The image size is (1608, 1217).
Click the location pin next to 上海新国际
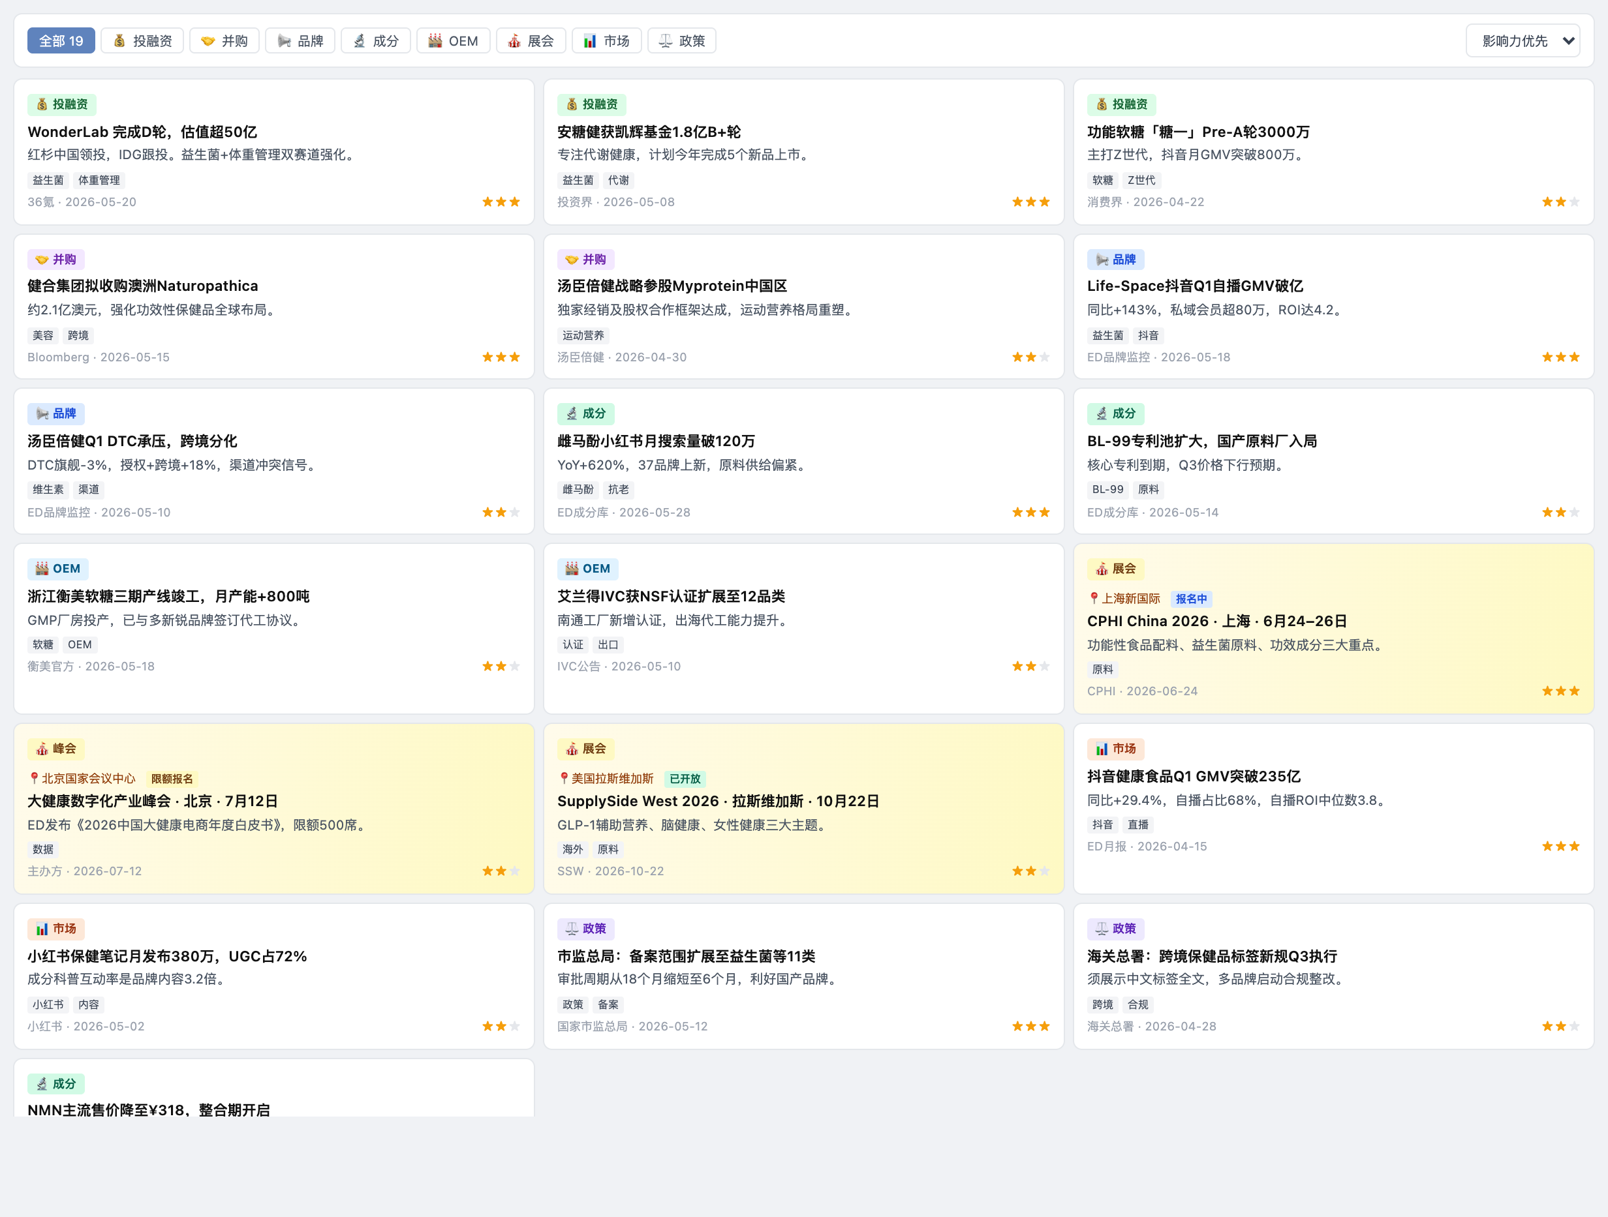tap(1093, 598)
